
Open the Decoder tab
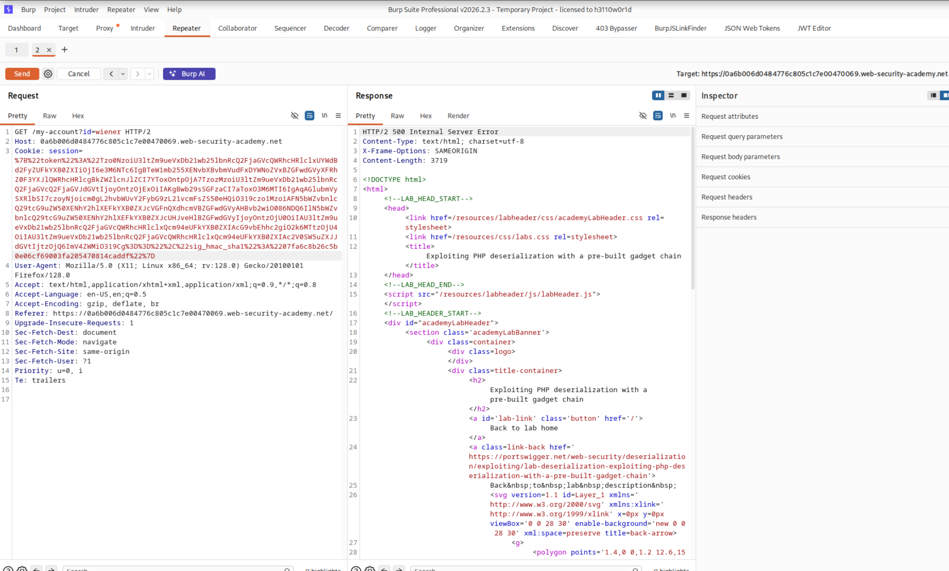point(337,28)
